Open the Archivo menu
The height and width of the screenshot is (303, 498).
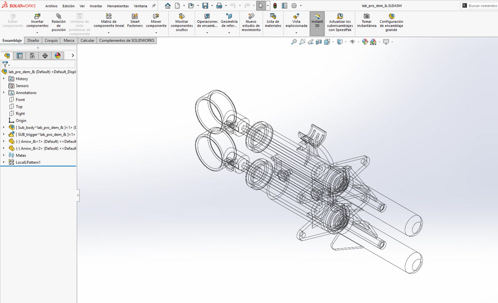[x=51, y=6]
